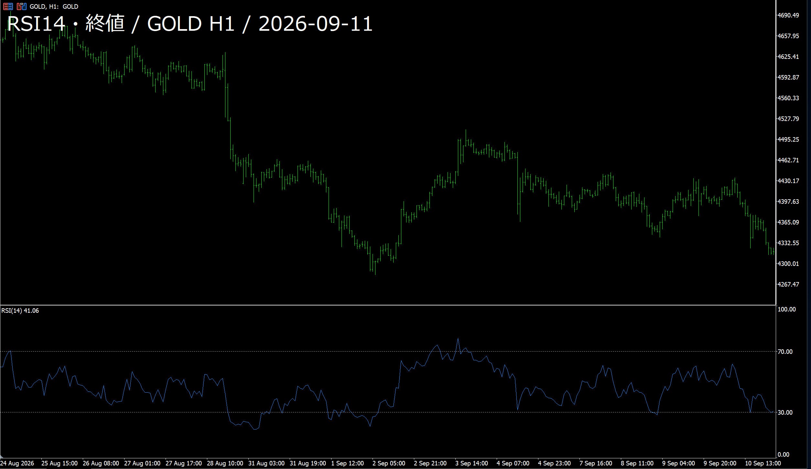The image size is (811, 469).
Task: Click the '2 Sep 05:00' time label
Action: point(389,463)
